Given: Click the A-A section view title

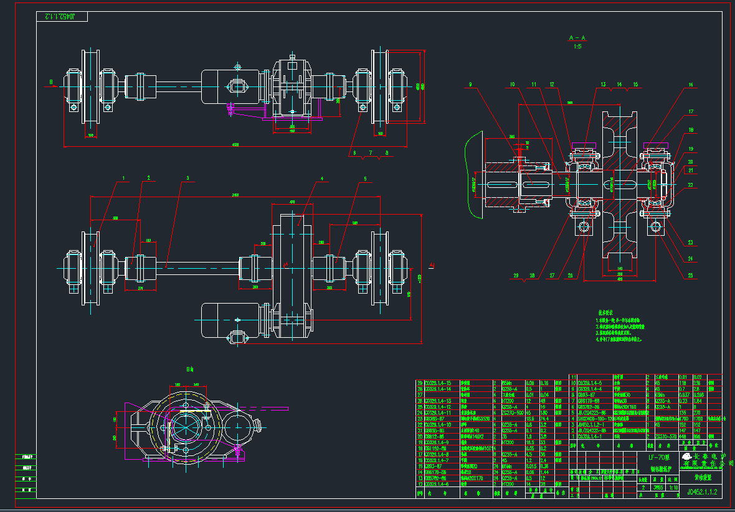Looking at the screenshot, I should [576, 38].
